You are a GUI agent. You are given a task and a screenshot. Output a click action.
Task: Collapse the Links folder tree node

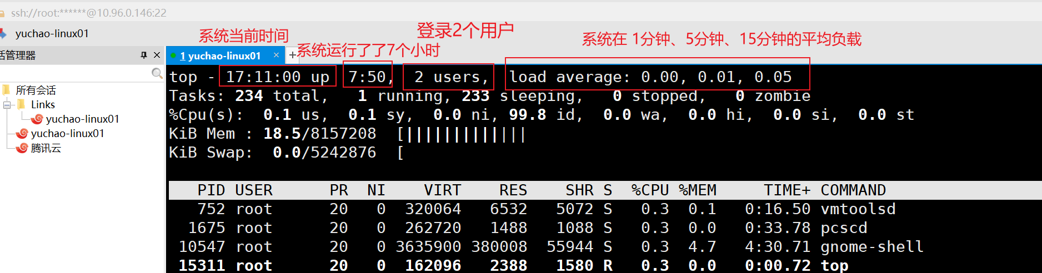(x=7, y=105)
